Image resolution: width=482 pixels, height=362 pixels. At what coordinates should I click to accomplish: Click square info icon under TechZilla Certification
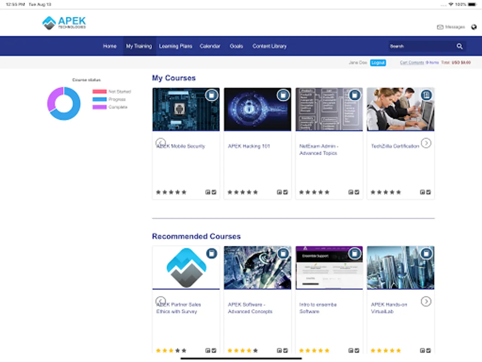pyautogui.click(x=422, y=192)
